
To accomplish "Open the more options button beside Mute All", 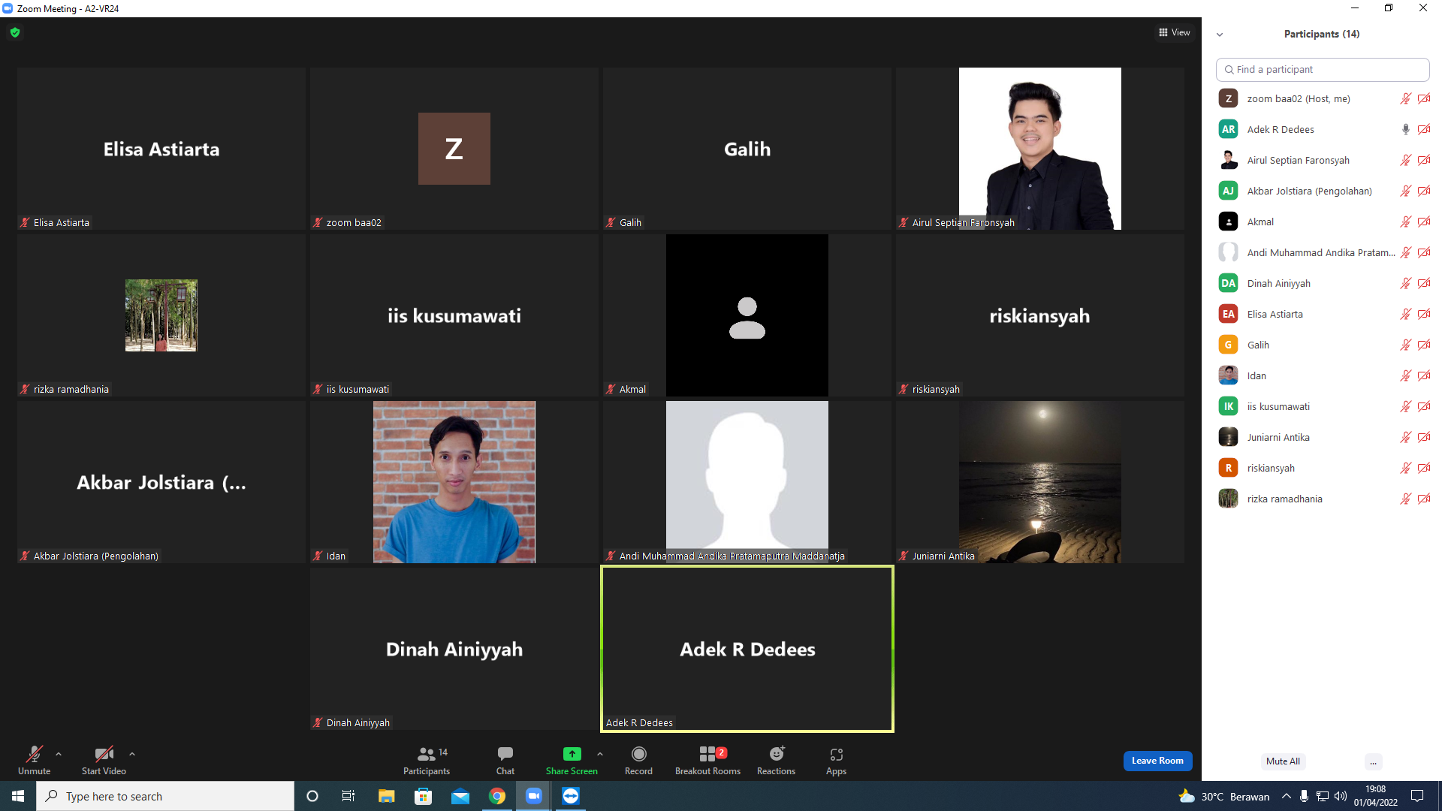I will click(1373, 761).
